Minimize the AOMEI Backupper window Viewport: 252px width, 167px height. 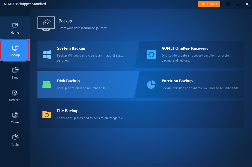(238, 4)
